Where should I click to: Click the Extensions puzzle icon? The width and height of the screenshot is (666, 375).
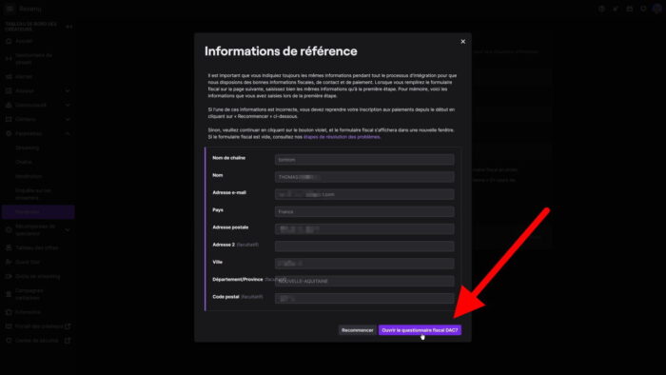pyautogui.click(x=9, y=312)
